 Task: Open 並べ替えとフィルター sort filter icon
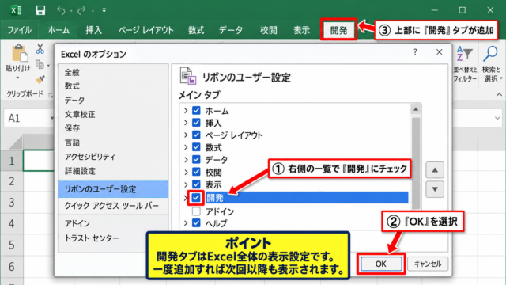[x=464, y=54]
